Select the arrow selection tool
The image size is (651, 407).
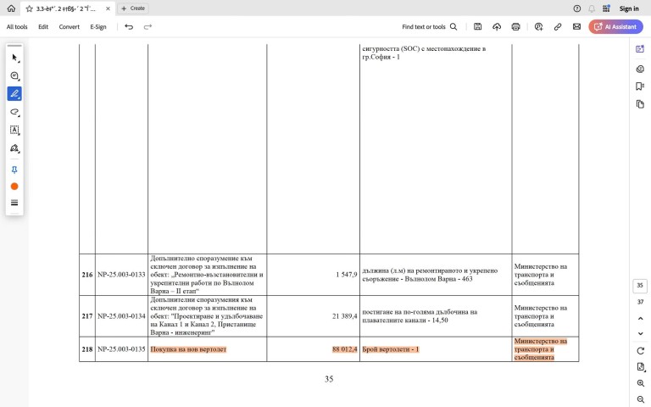(x=14, y=58)
